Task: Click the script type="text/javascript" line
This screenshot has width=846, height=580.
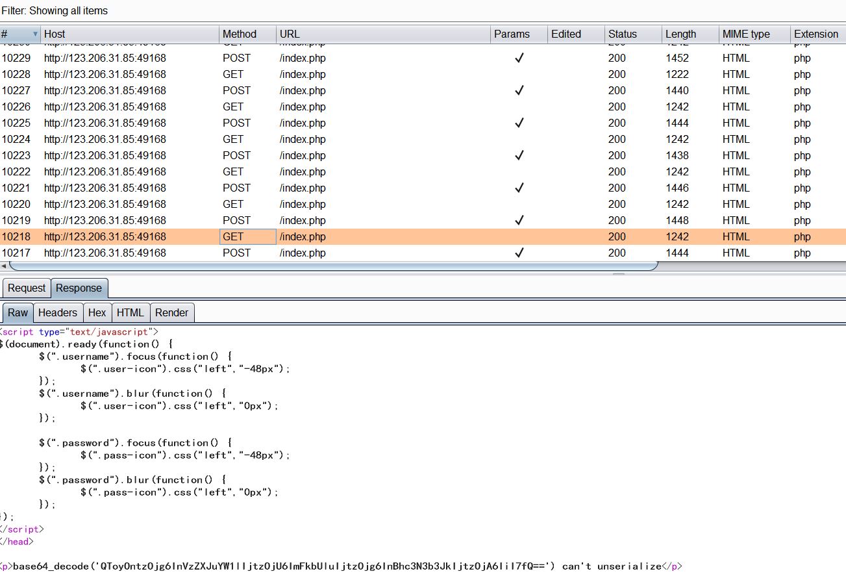Action: click(x=79, y=331)
